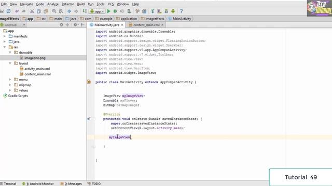Click the Find magnifier icon
332x186 pixels.
pyautogui.click(x=54, y=11)
